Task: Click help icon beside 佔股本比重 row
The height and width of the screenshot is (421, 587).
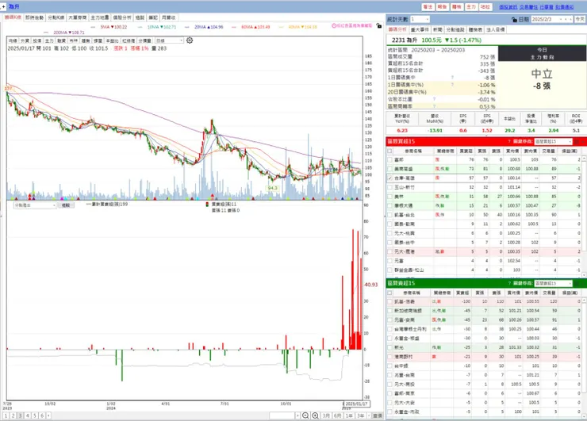Action: tap(434, 99)
